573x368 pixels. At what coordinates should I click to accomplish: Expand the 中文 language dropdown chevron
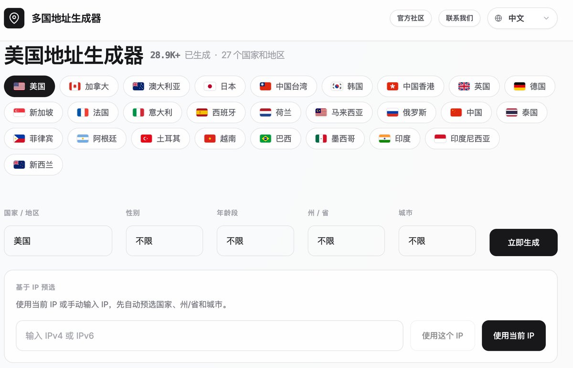(x=546, y=18)
